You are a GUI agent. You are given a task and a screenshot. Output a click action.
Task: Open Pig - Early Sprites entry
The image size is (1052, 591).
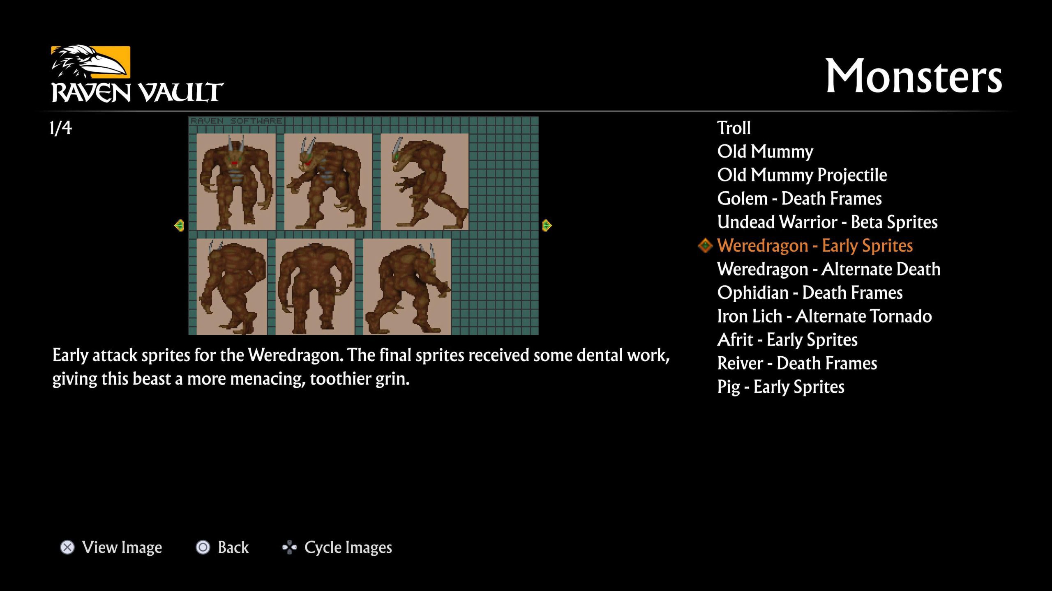(x=780, y=387)
